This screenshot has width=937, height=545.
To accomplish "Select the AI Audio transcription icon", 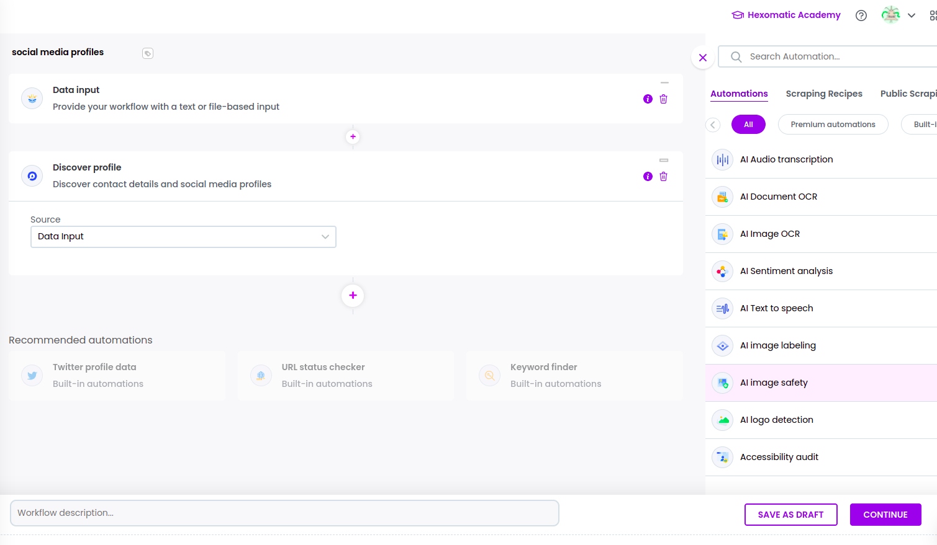I will pos(722,159).
